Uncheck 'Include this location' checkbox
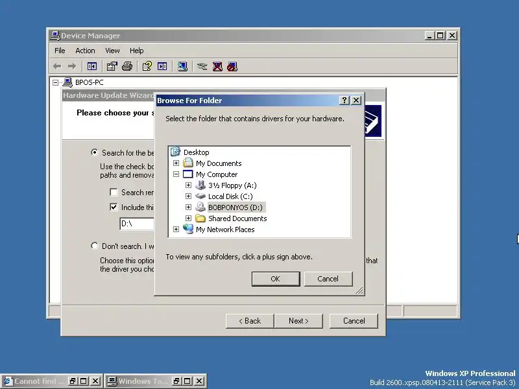The height and width of the screenshot is (389, 519). tap(114, 207)
